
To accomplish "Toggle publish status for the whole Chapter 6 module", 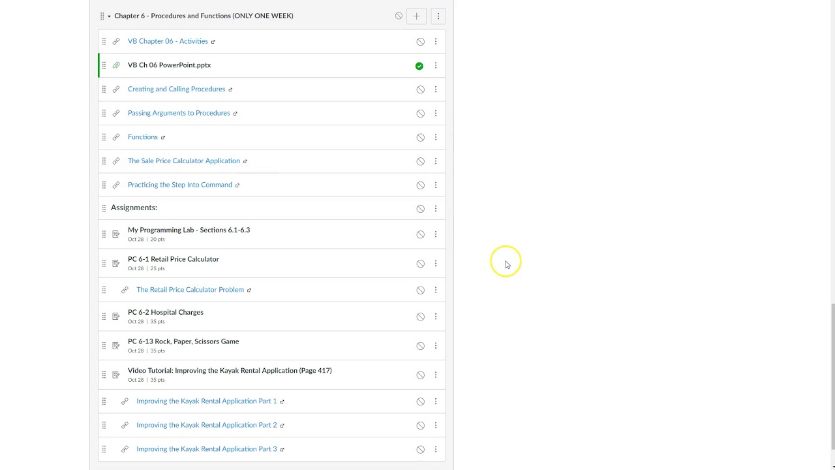I will pyautogui.click(x=399, y=16).
